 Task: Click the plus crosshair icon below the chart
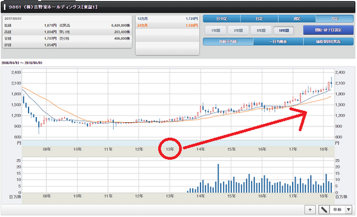point(309,209)
